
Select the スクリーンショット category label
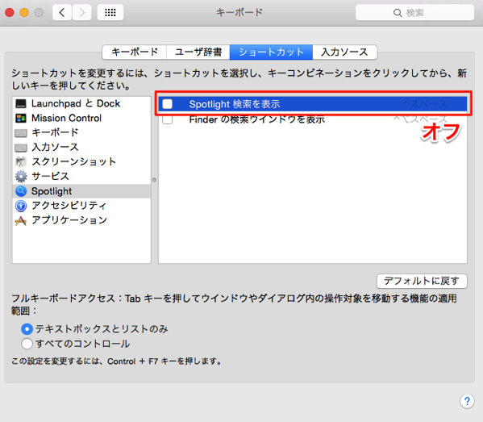74,162
